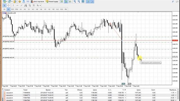The width and height of the screenshot is (180, 101).
Task: Switch to M1 timeframe
Action: point(4,9)
